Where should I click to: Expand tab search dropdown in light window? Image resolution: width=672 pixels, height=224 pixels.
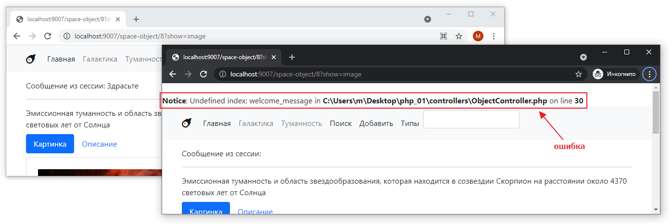pos(427,19)
